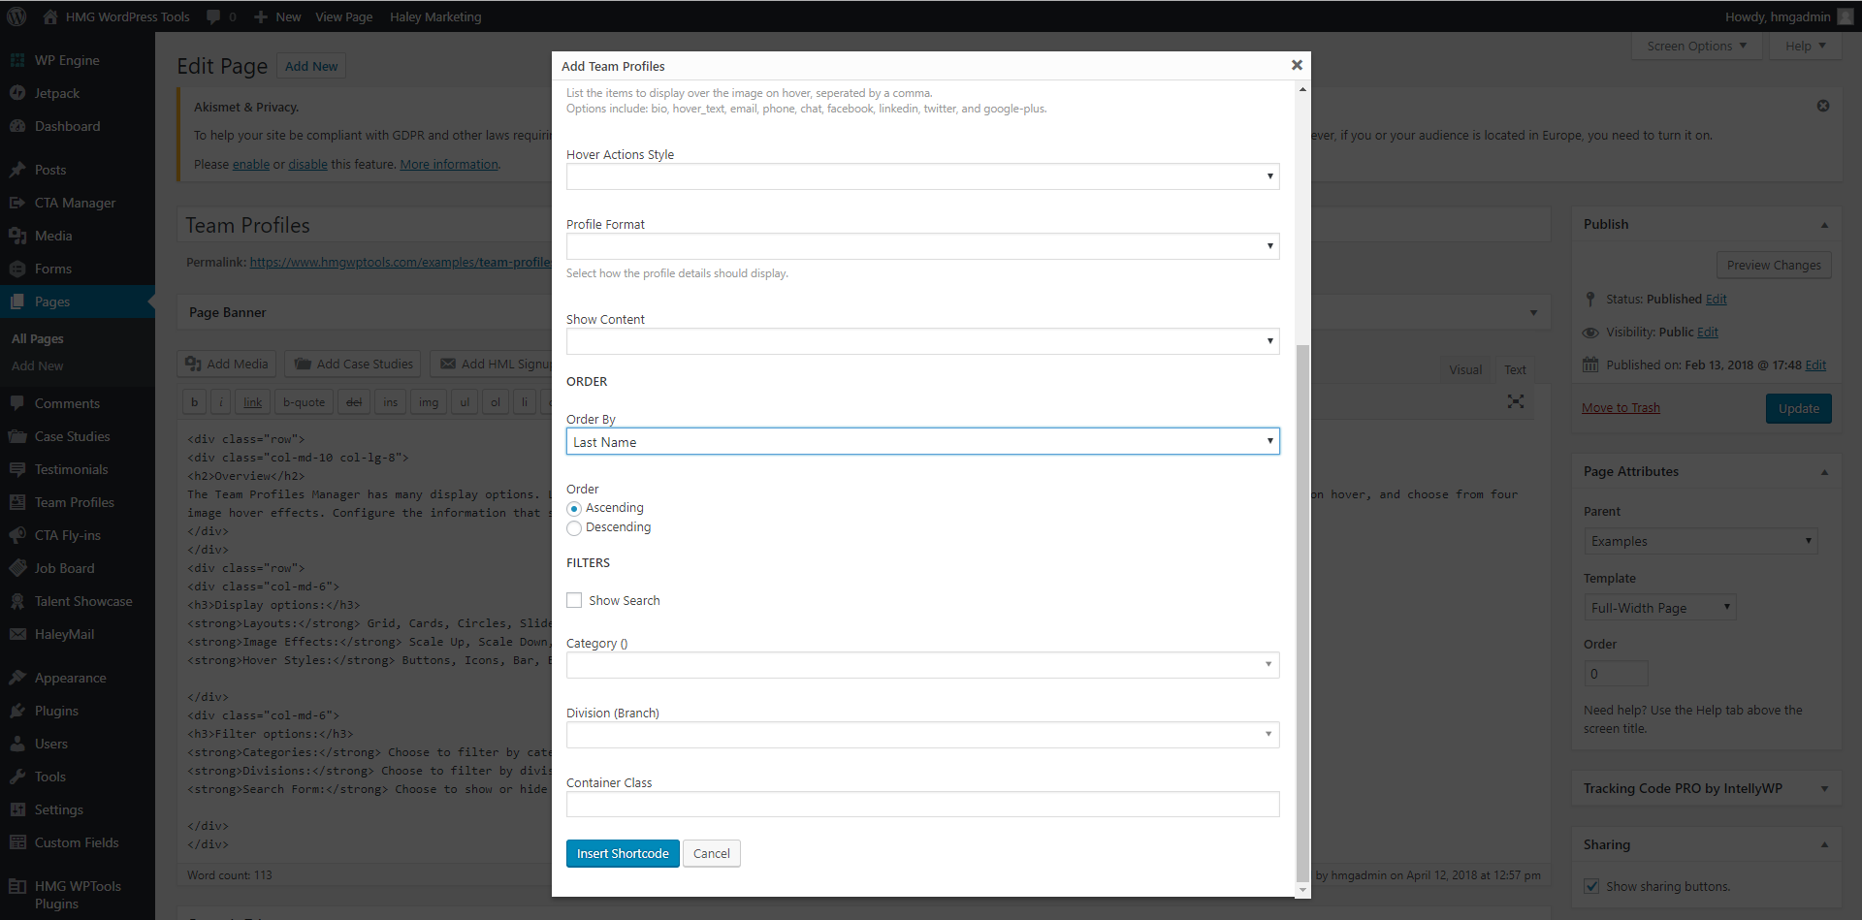Click the HaleyMail envelope icon
The height and width of the screenshot is (920, 1862).
point(17,634)
